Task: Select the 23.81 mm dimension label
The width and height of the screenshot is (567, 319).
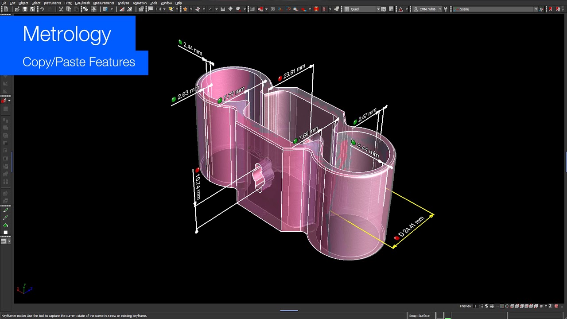Action: [x=295, y=71]
